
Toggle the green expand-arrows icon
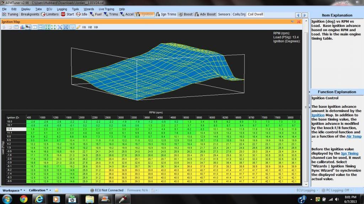(47, 27)
